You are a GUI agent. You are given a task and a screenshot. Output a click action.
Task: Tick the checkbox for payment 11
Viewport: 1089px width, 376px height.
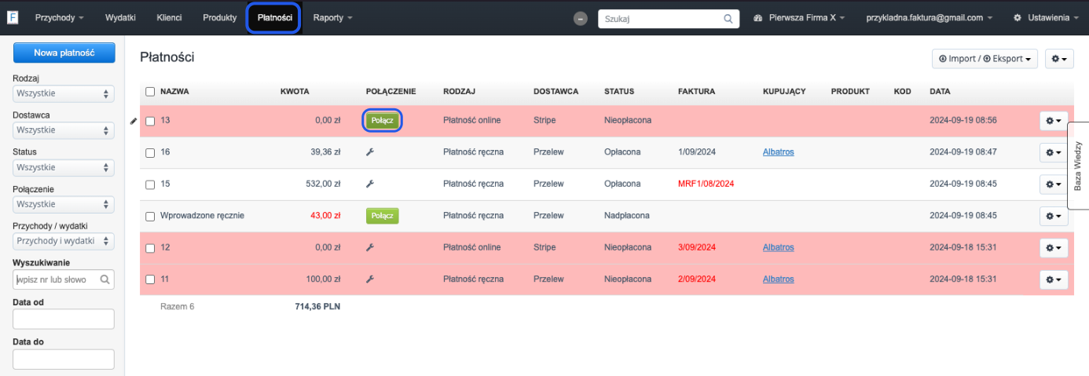pyautogui.click(x=150, y=279)
